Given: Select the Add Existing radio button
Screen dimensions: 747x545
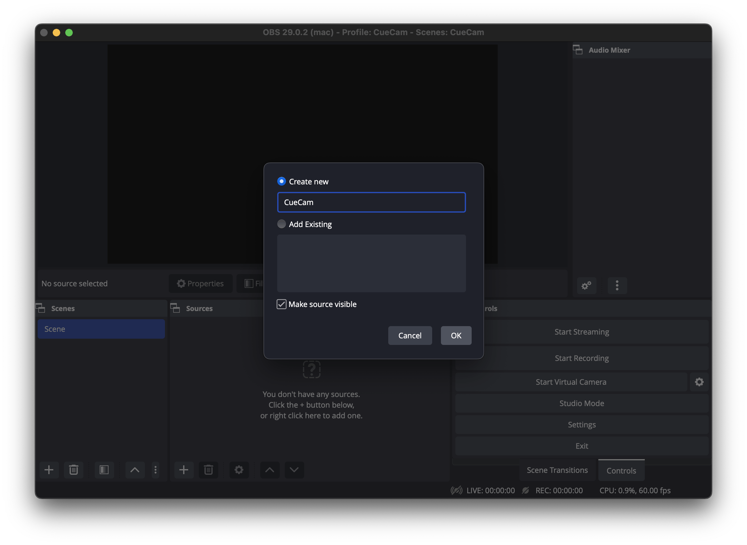Looking at the screenshot, I should (281, 225).
